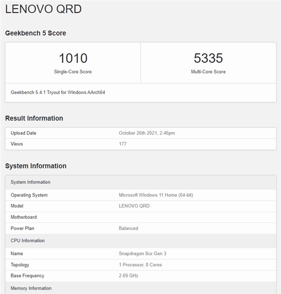
Task: Click the Model value LENOVO QRD
Action: tap(134, 206)
